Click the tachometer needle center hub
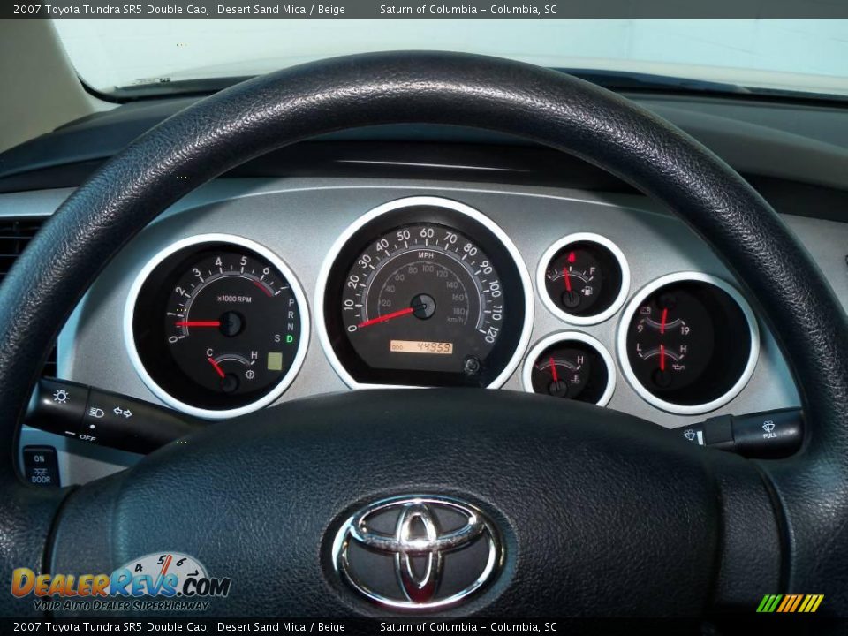 pos(231,324)
